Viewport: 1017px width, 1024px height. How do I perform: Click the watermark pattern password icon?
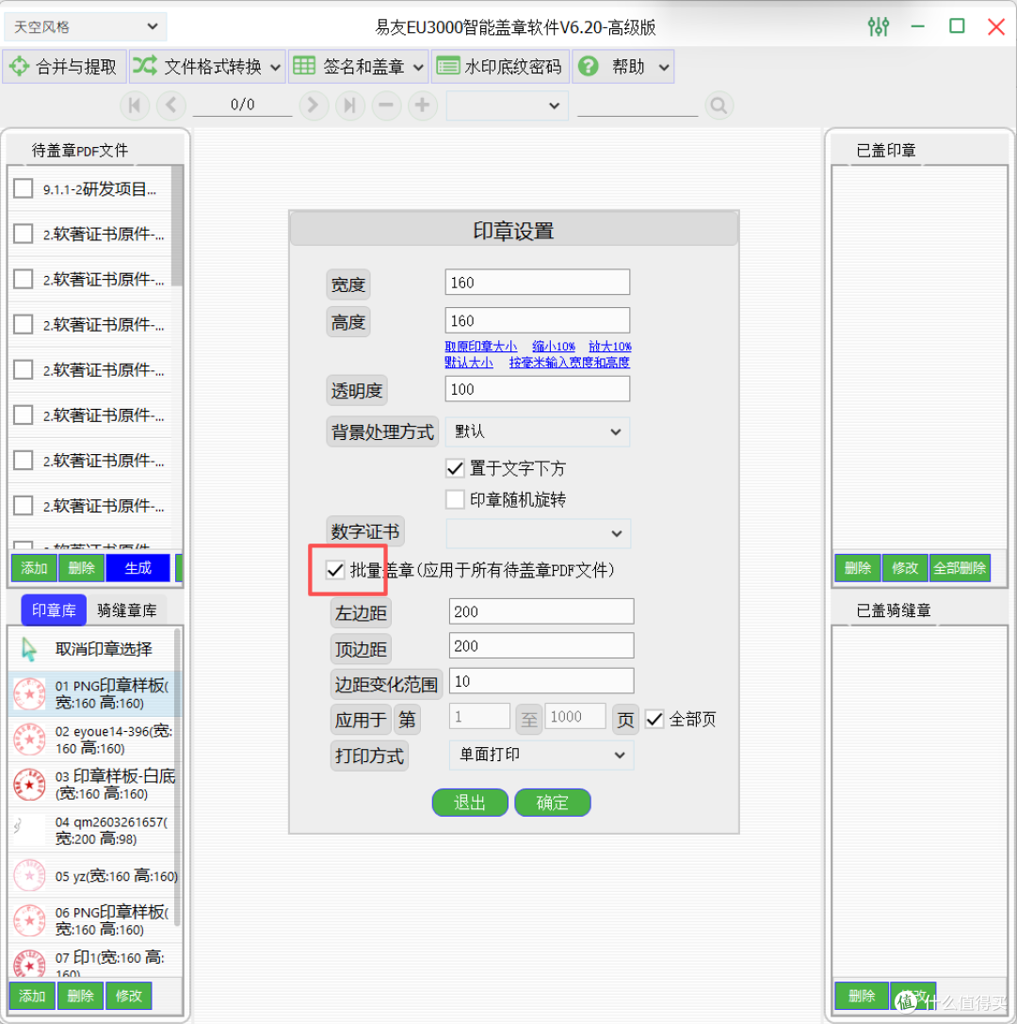tap(448, 67)
